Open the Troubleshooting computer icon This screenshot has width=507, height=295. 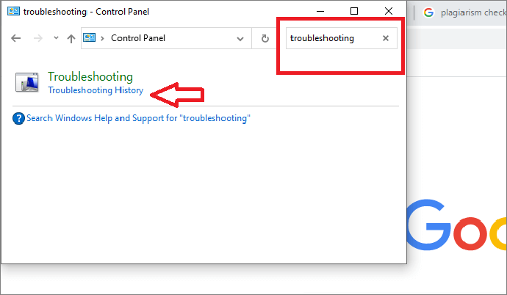coord(27,82)
